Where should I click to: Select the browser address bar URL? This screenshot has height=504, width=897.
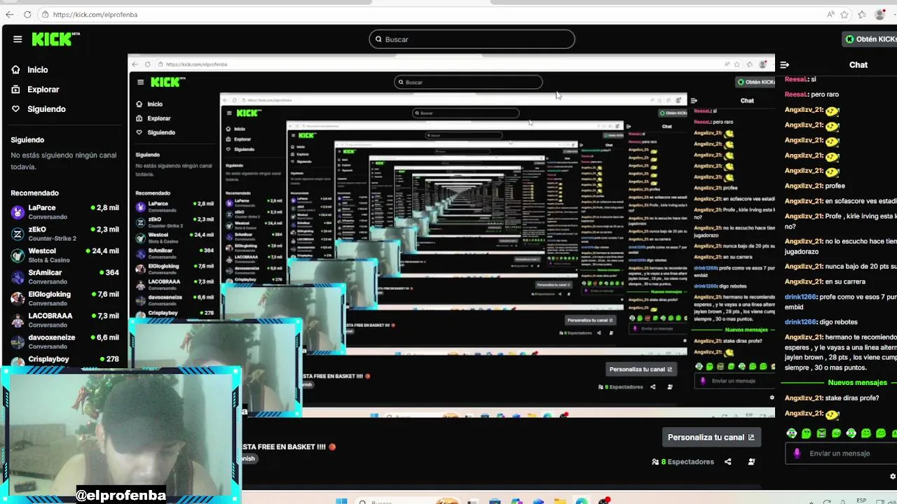[x=95, y=14]
